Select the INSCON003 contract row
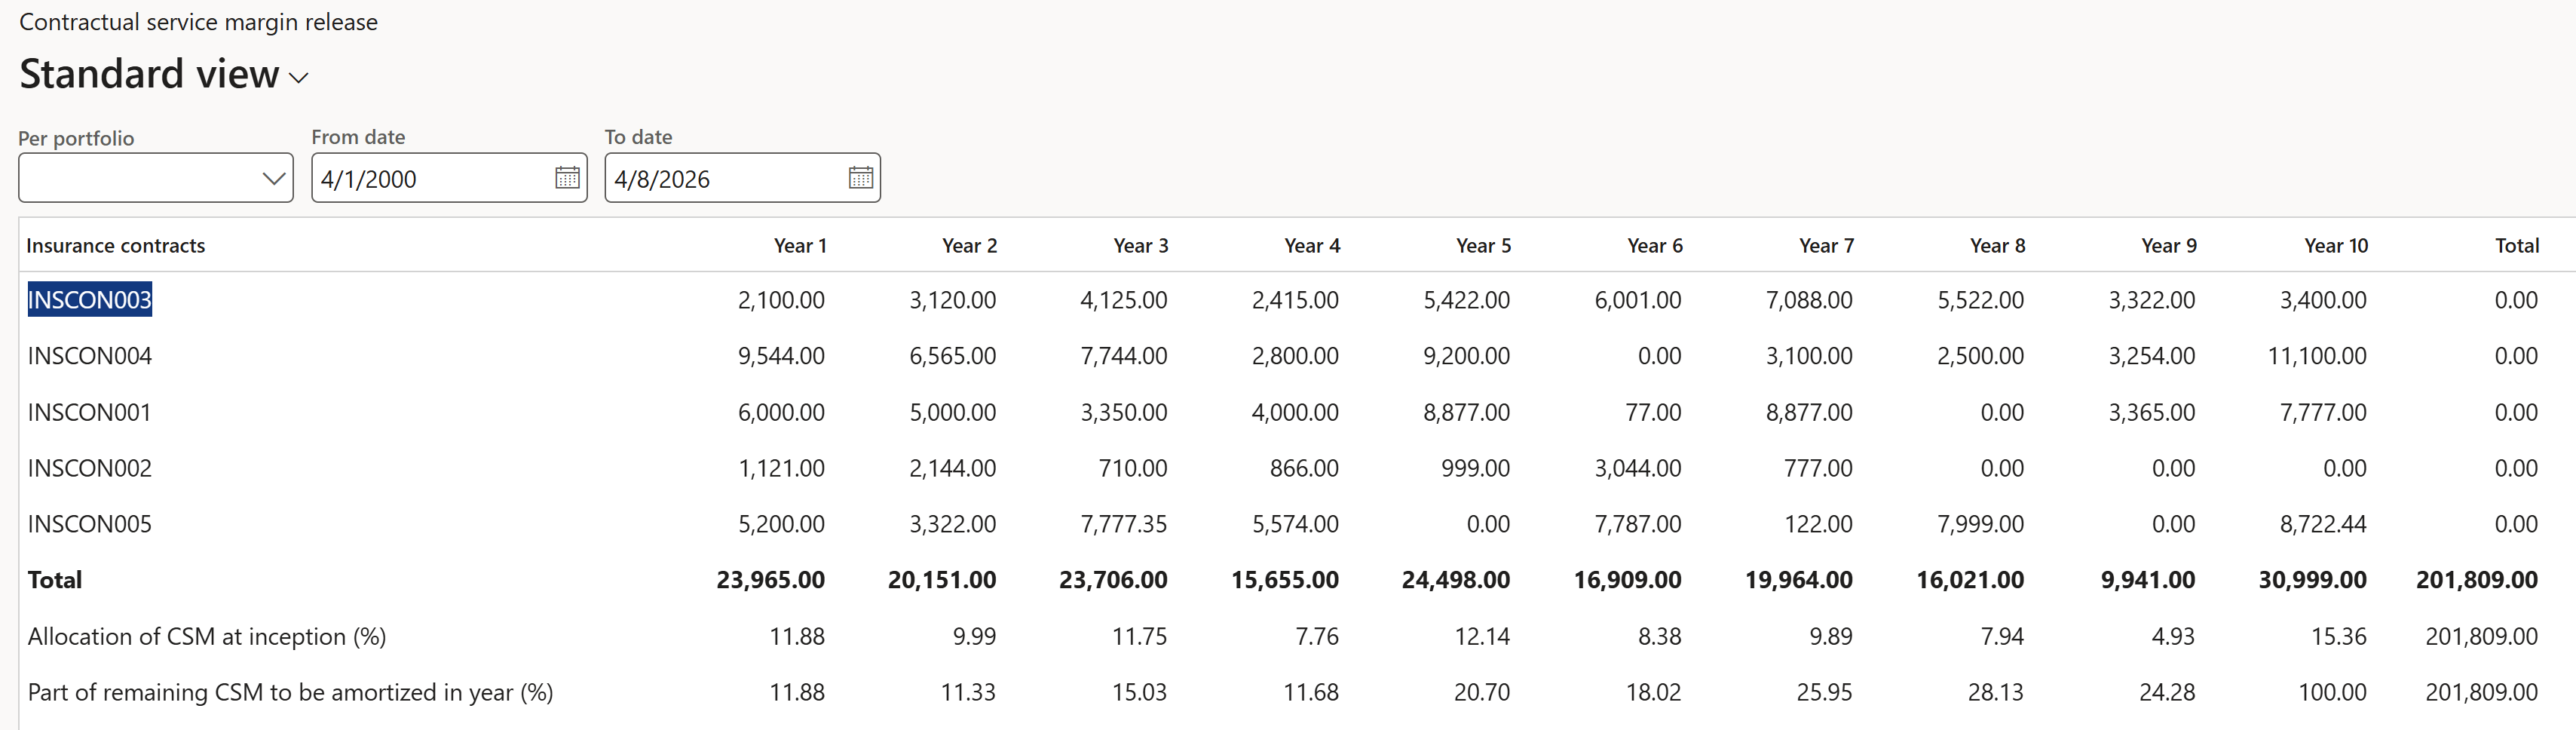 coord(89,300)
